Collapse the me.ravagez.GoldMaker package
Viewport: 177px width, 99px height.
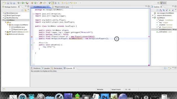[8, 25]
